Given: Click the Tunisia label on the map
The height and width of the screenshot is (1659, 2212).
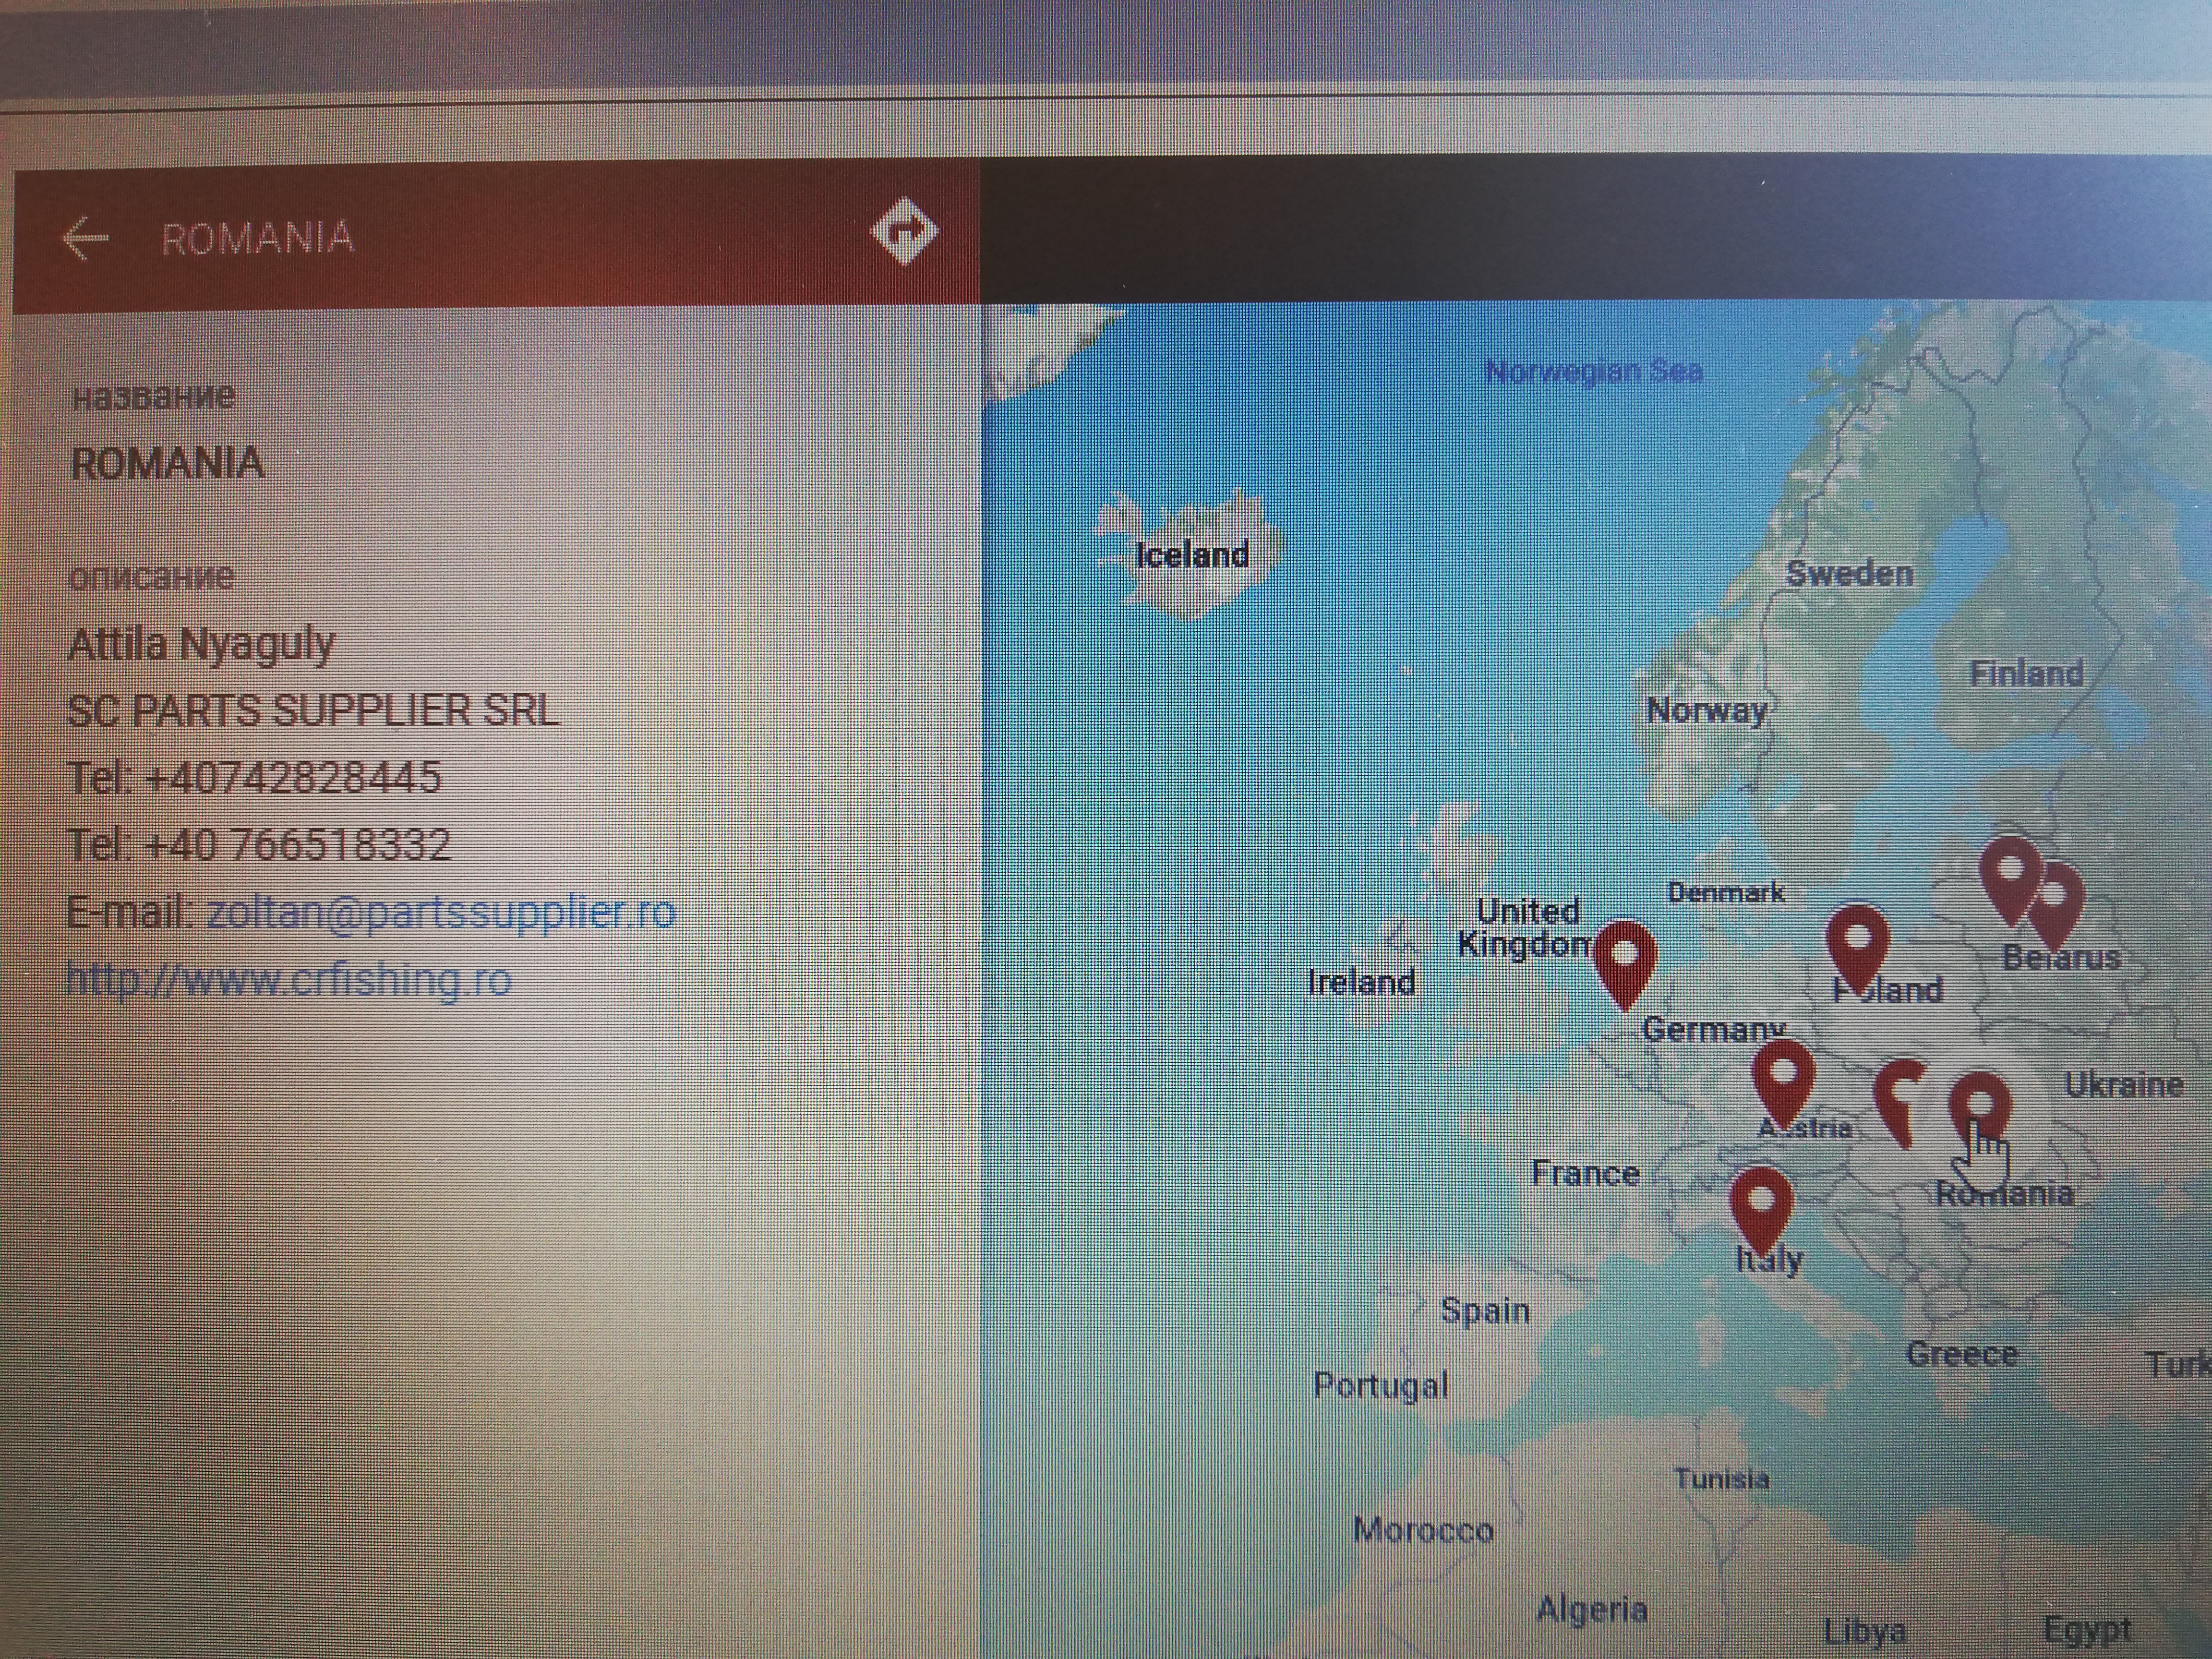Looking at the screenshot, I should pyautogui.click(x=1722, y=1479).
